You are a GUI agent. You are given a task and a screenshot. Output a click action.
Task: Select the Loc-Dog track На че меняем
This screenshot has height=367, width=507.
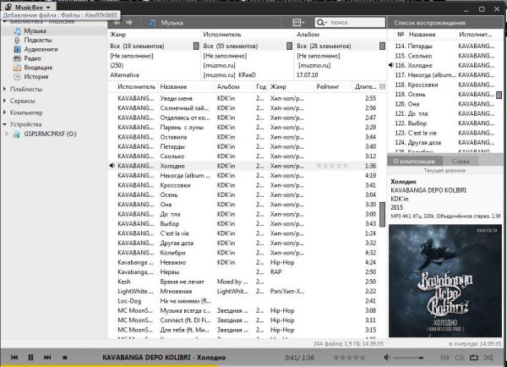click(x=186, y=301)
